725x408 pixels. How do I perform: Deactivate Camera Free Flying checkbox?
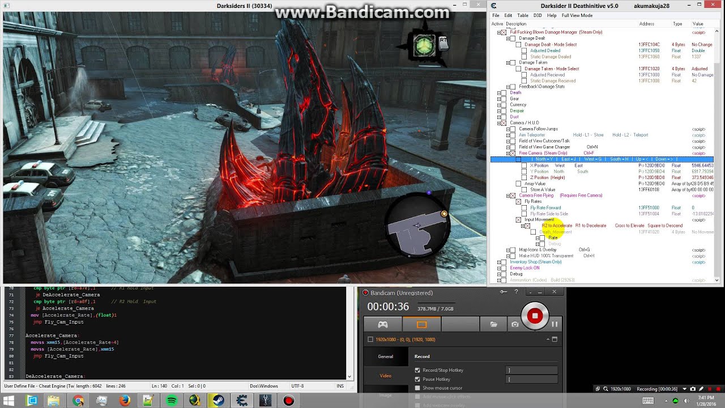coord(513,195)
